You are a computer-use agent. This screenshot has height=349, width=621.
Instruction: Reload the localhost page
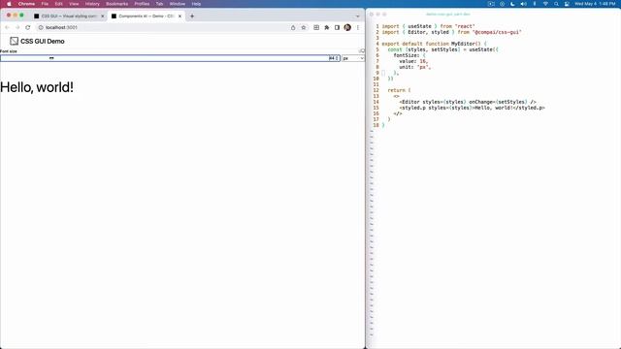(28, 27)
